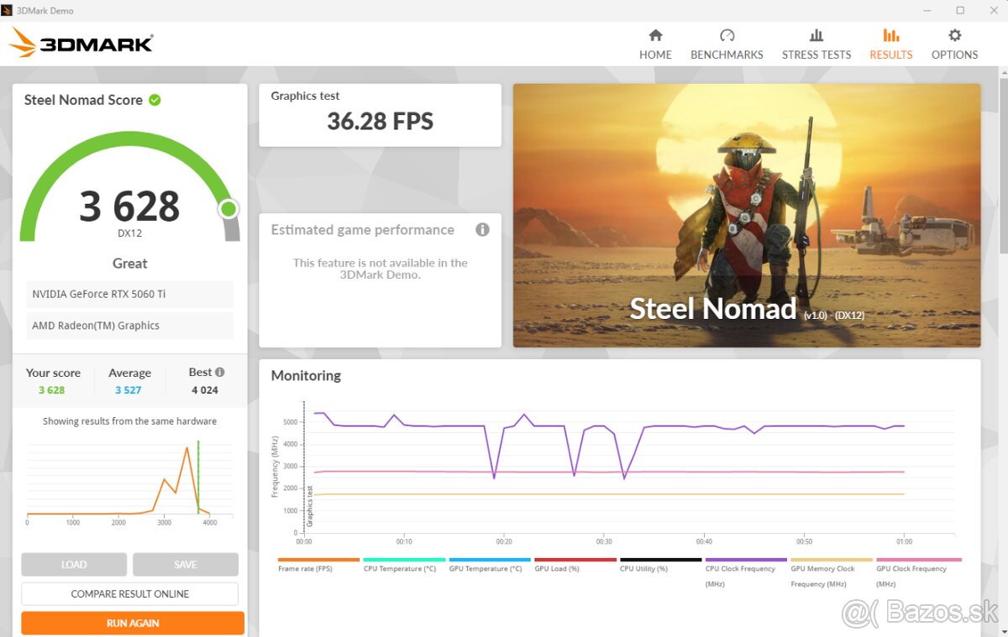1008x637 pixels.
Task: Select the Results tab icon
Action: click(890, 35)
